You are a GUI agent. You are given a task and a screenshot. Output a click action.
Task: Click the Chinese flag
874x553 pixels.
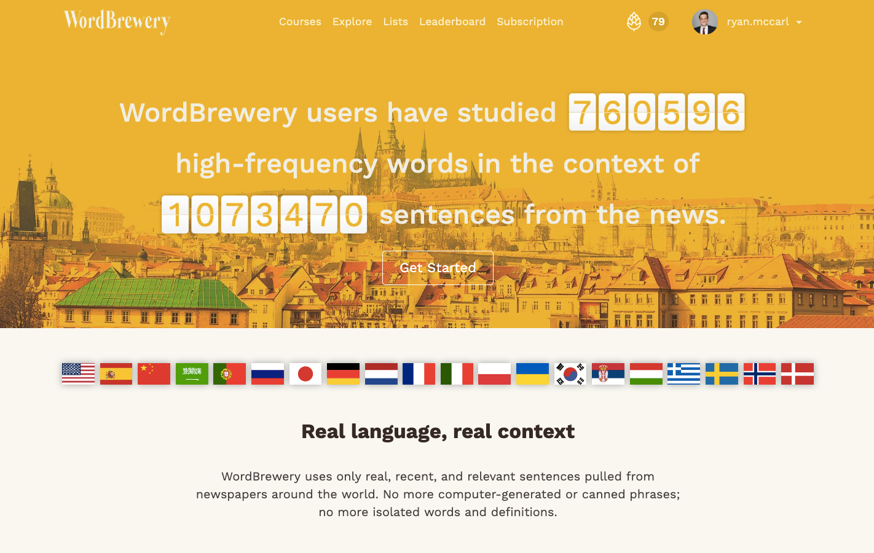[154, 374]
